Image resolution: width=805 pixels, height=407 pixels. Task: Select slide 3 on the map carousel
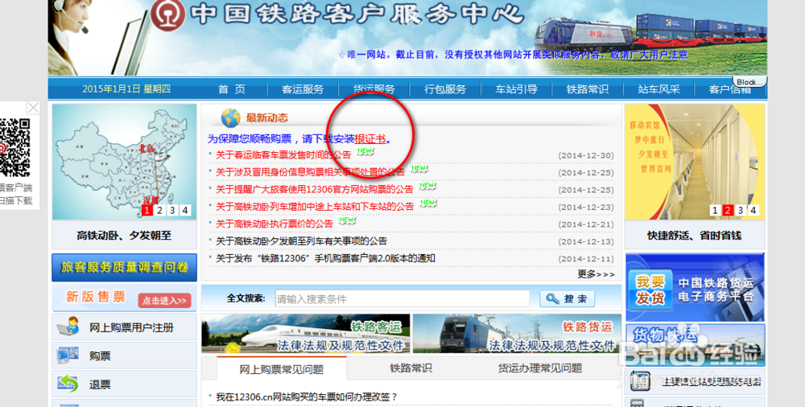point(172,210)
